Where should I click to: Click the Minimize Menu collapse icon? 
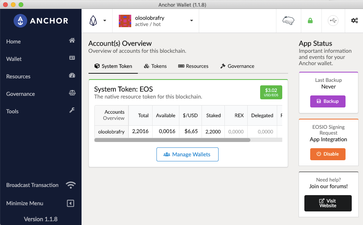71,203
